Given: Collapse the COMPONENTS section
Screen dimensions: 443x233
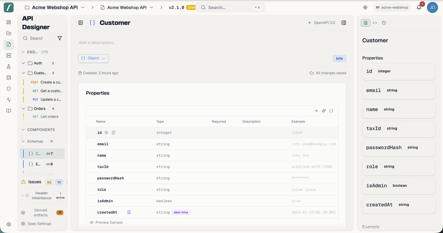Looking at the screenshot, I should 23,130.
